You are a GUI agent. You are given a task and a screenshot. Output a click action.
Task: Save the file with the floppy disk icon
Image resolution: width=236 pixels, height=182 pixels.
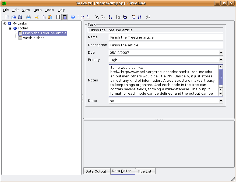tap(20, 17)
